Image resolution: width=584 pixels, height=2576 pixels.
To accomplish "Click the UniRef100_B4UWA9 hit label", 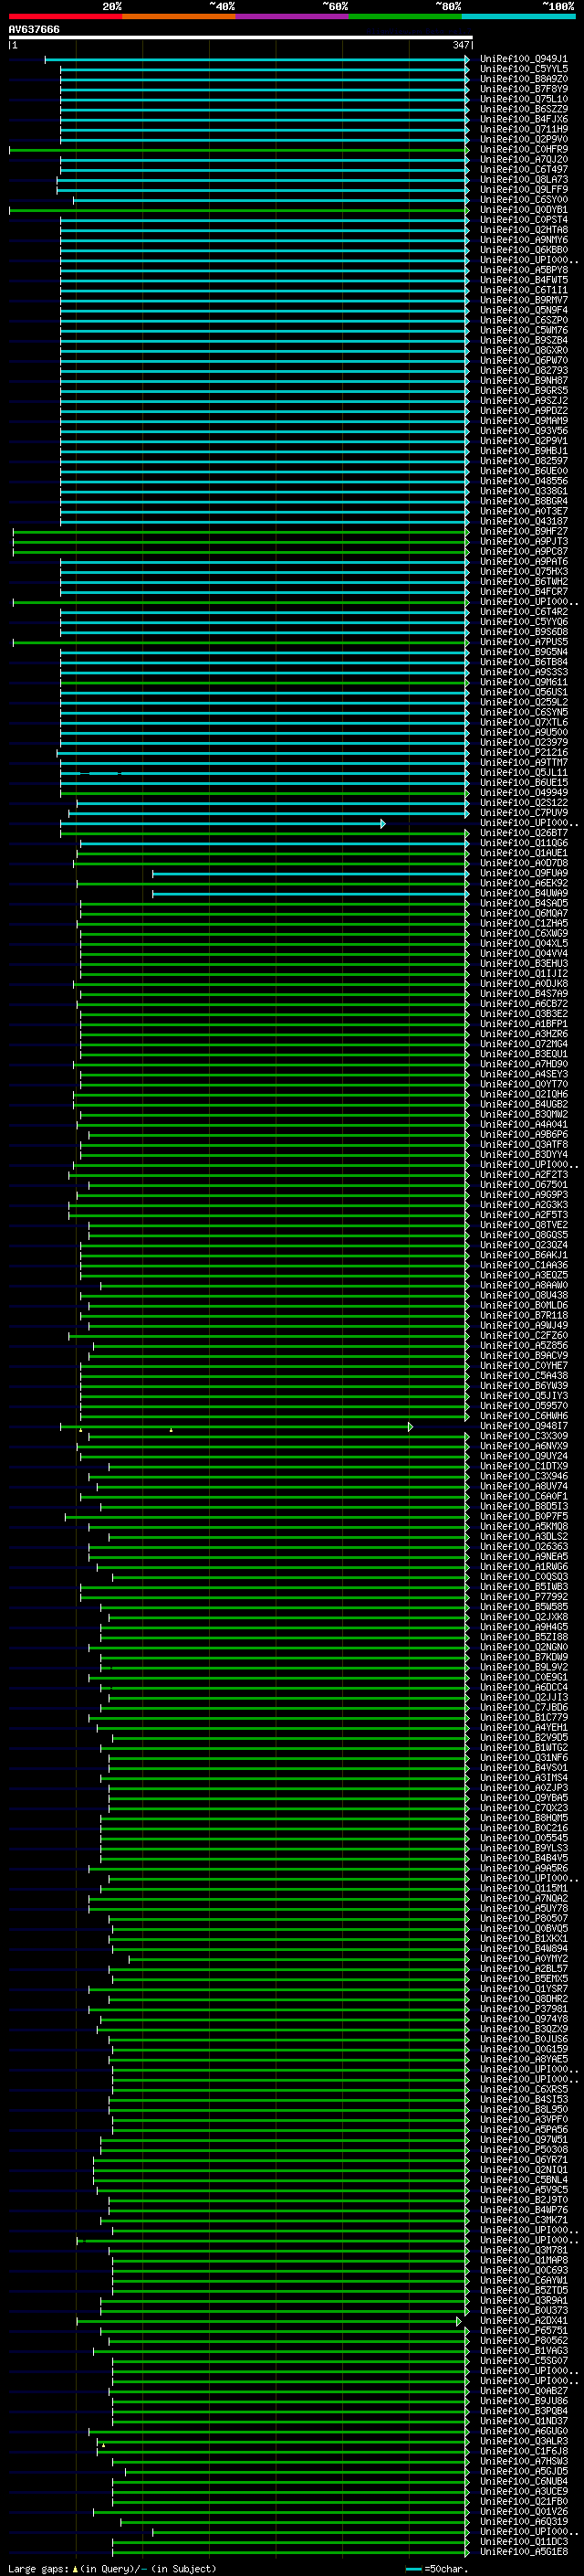I will tap(524, 893).
